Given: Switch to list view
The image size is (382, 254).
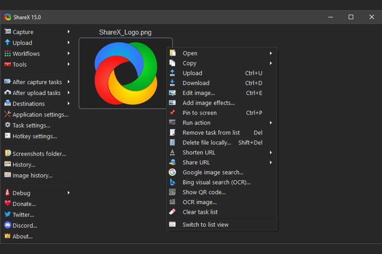Looking at the screenshot, I should click(205, 225).
